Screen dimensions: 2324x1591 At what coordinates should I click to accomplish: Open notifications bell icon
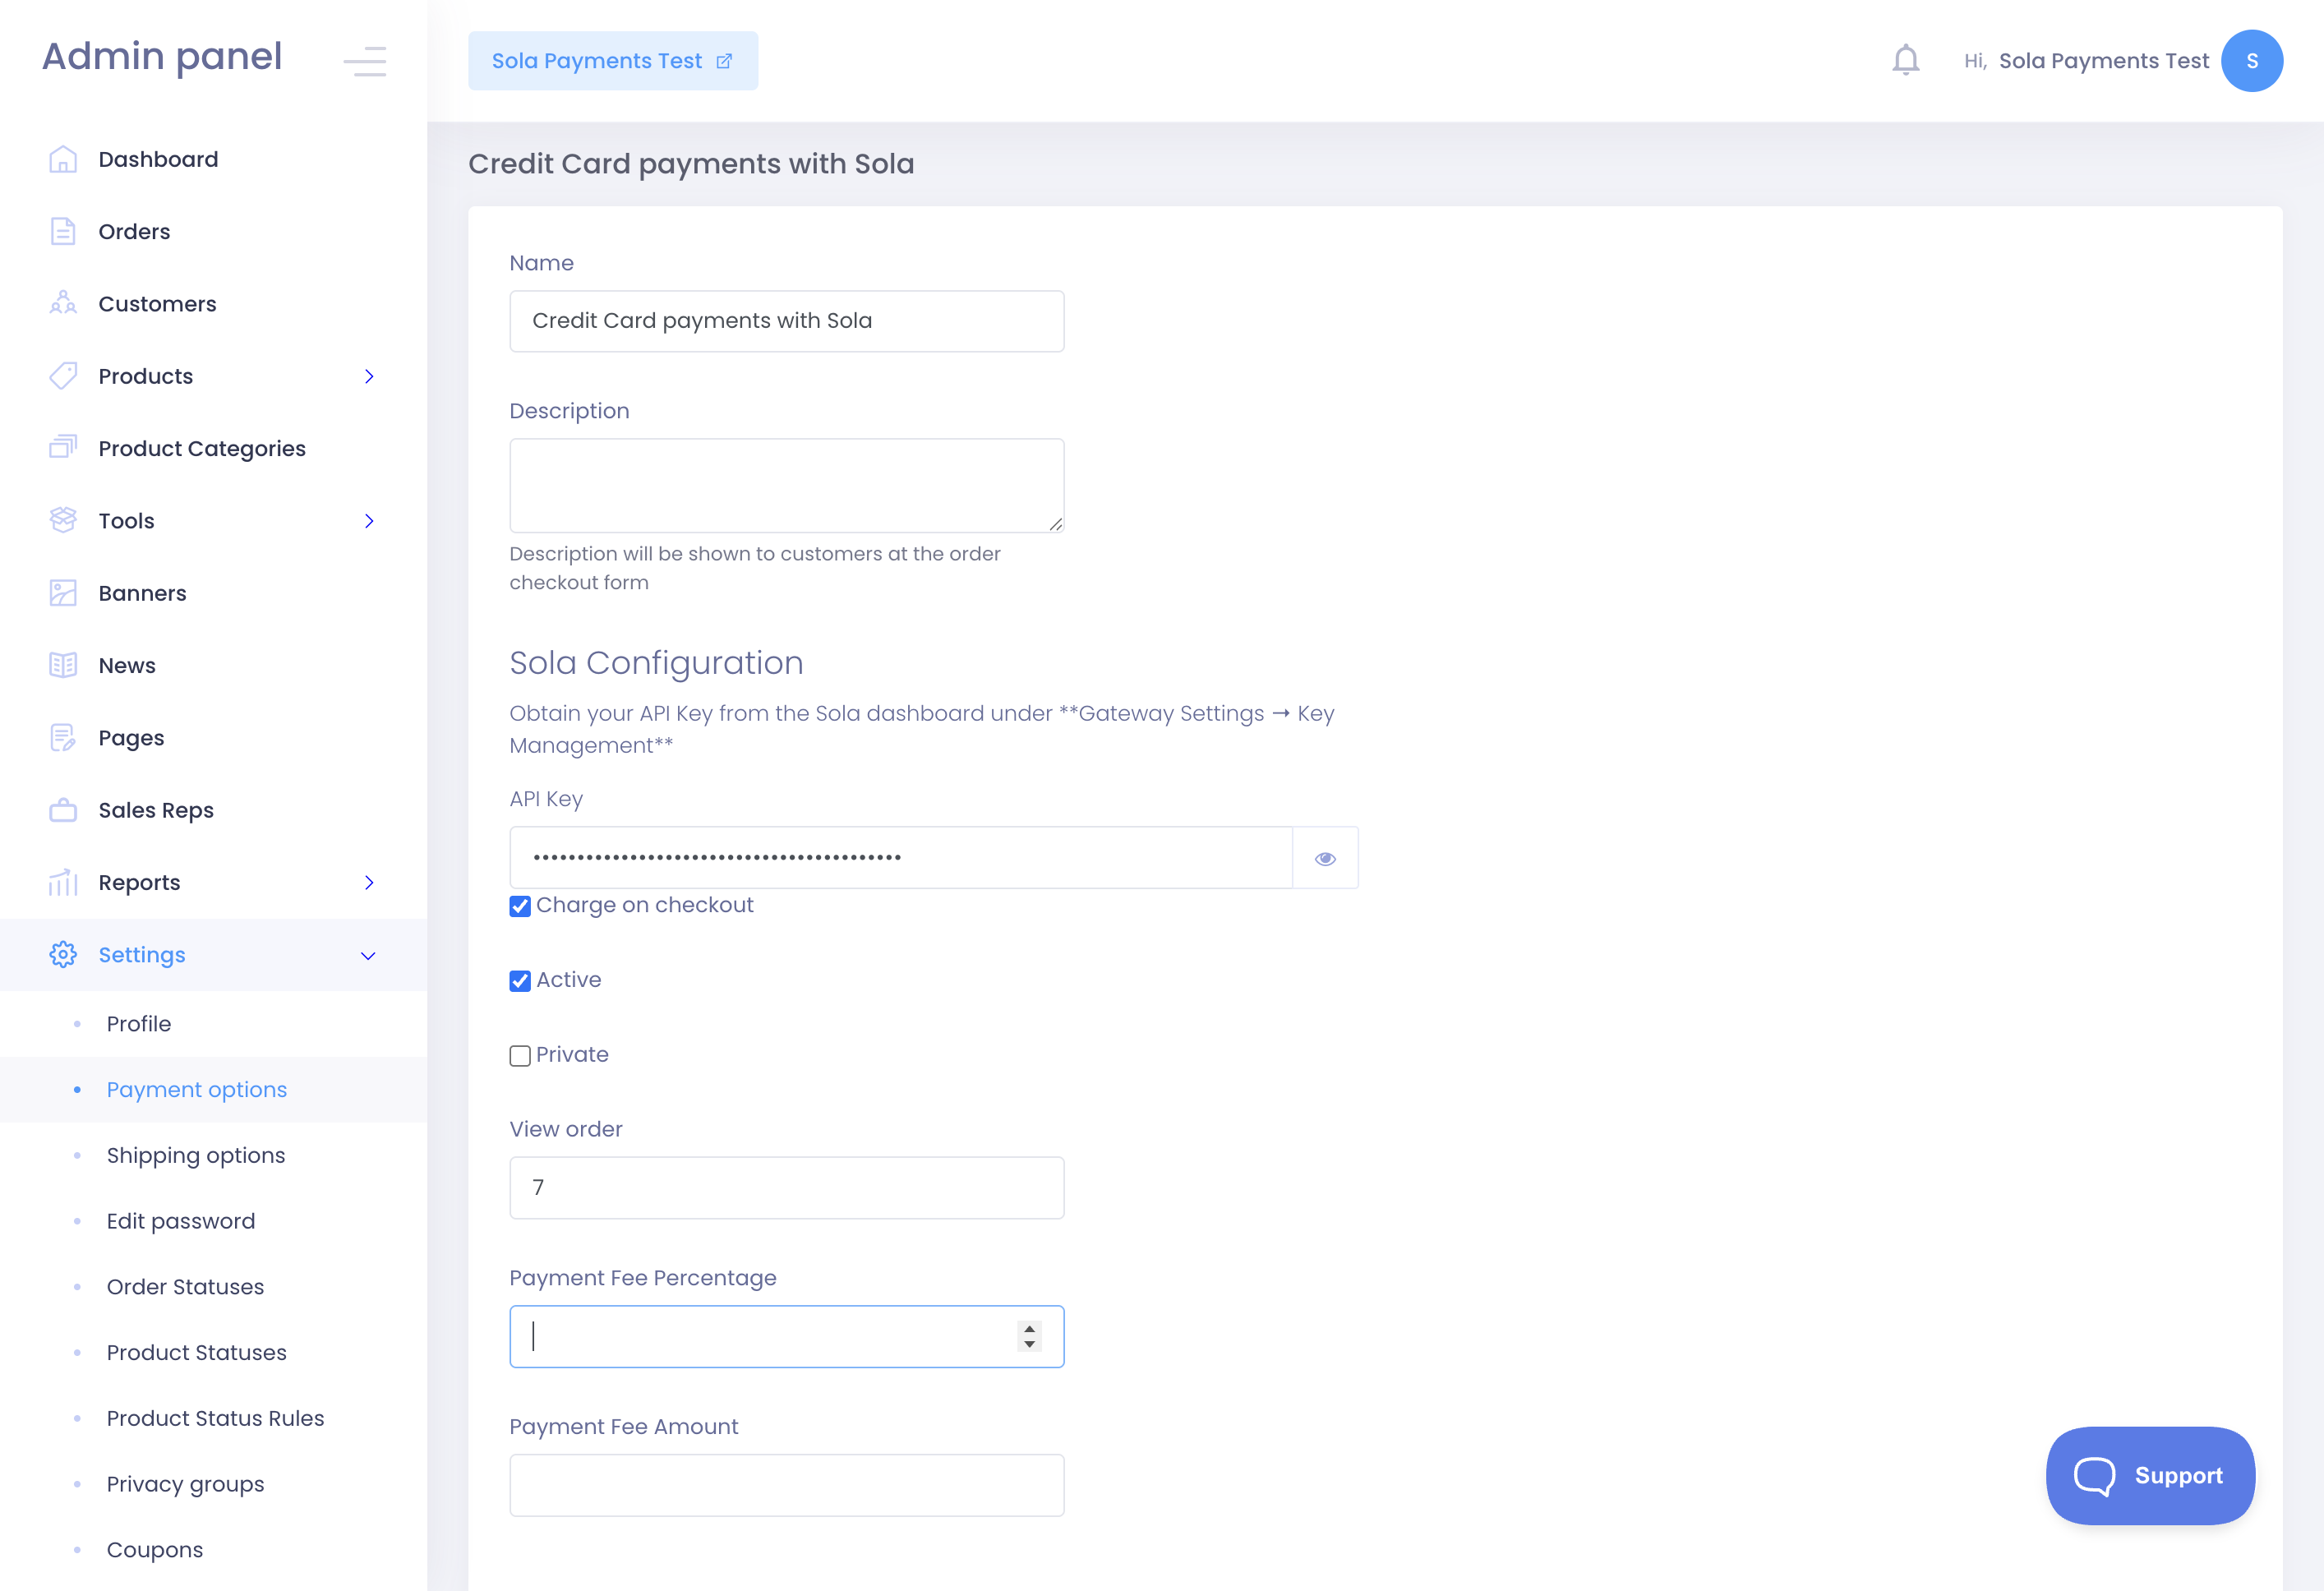(1906, 60)
